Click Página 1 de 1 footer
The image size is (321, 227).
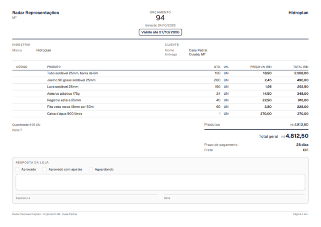pyautogui.click(x=301, y=214)
